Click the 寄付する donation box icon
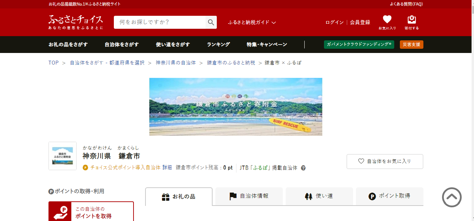 411,20
